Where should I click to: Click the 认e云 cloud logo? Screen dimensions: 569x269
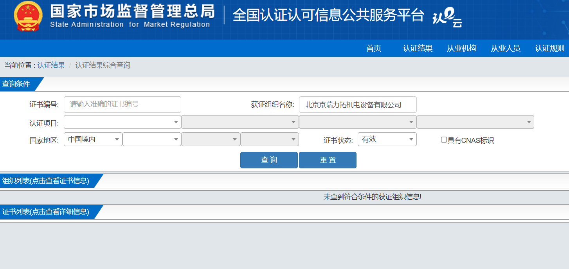point(447,18)
